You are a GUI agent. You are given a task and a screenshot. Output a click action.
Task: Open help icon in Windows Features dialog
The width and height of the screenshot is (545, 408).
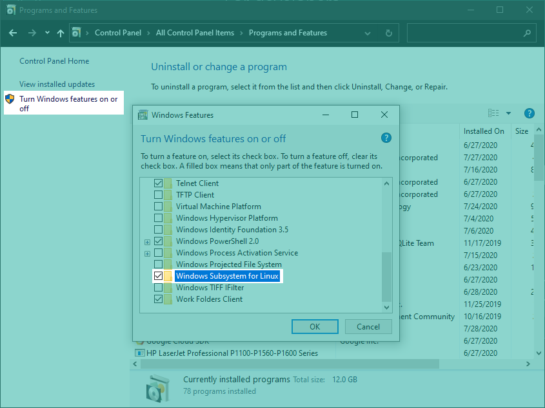click(x=386, y=138)
